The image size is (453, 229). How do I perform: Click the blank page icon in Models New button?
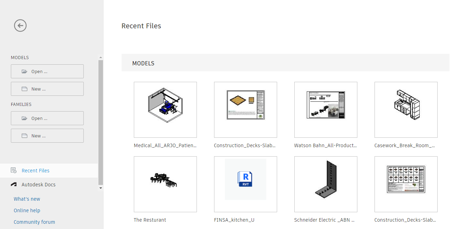[25, 89]
